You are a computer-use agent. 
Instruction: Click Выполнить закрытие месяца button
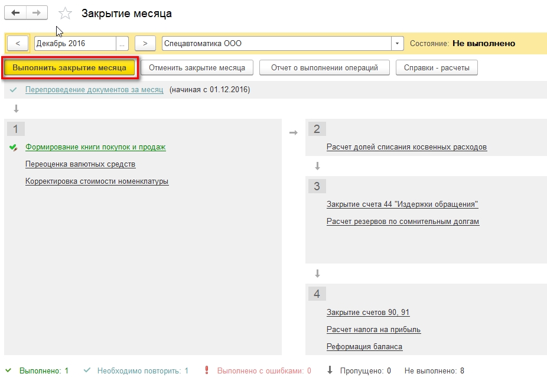point(70,67)
